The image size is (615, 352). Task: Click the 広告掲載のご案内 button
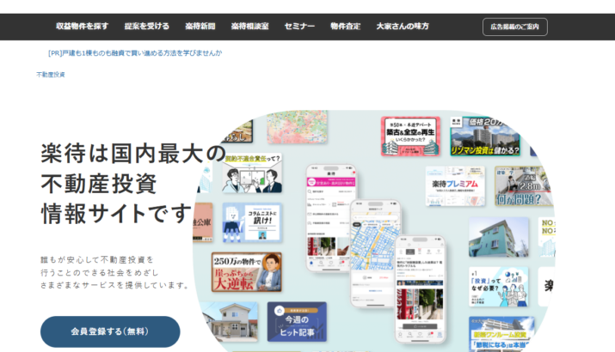click(x=514, y=27)
